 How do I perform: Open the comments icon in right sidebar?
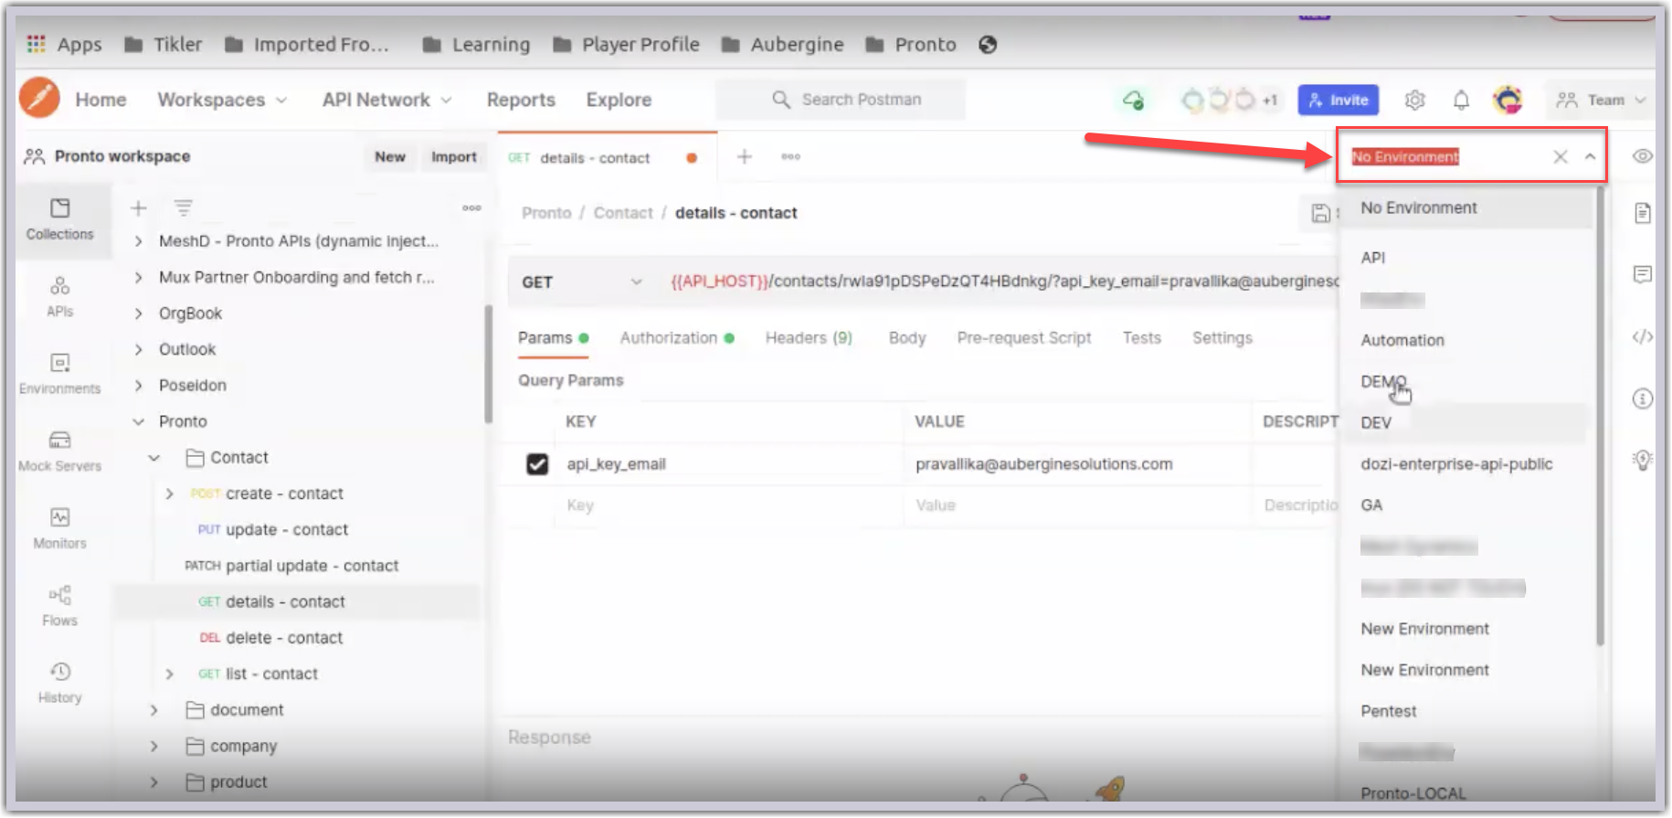[x=1642, y=274]
